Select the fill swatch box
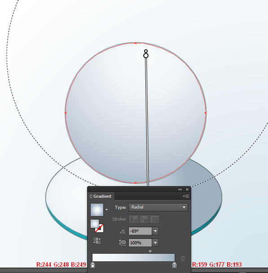The width and height of the screenshot is (268, 273). click(x=95, y=224)
